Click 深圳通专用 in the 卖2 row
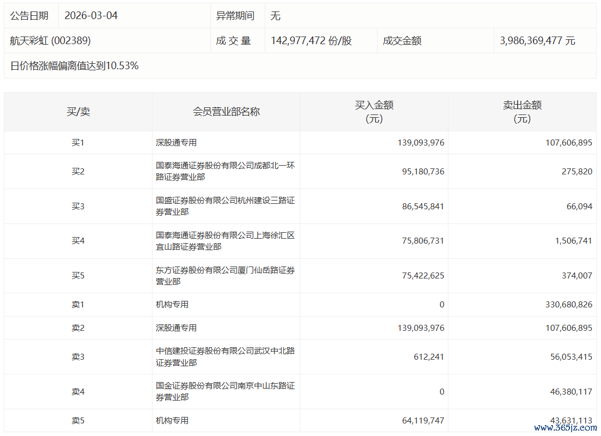The image size is (601, 436). click(176, 328)
